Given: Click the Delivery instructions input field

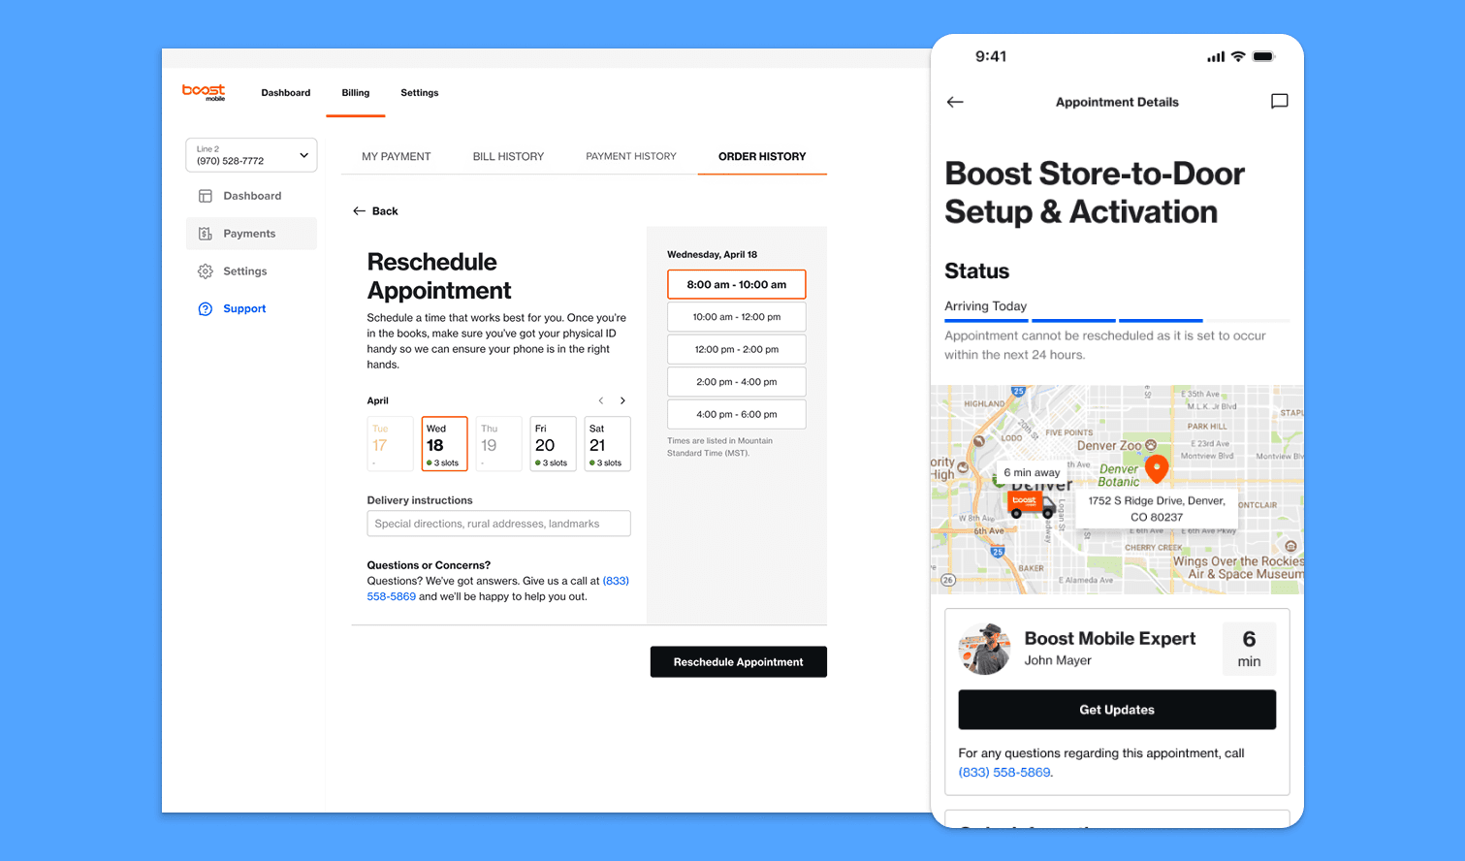Looking at the screenshot, I should point(499,524).
